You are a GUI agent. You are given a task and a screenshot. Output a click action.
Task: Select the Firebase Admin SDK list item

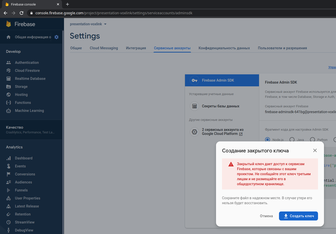point(222,80)
